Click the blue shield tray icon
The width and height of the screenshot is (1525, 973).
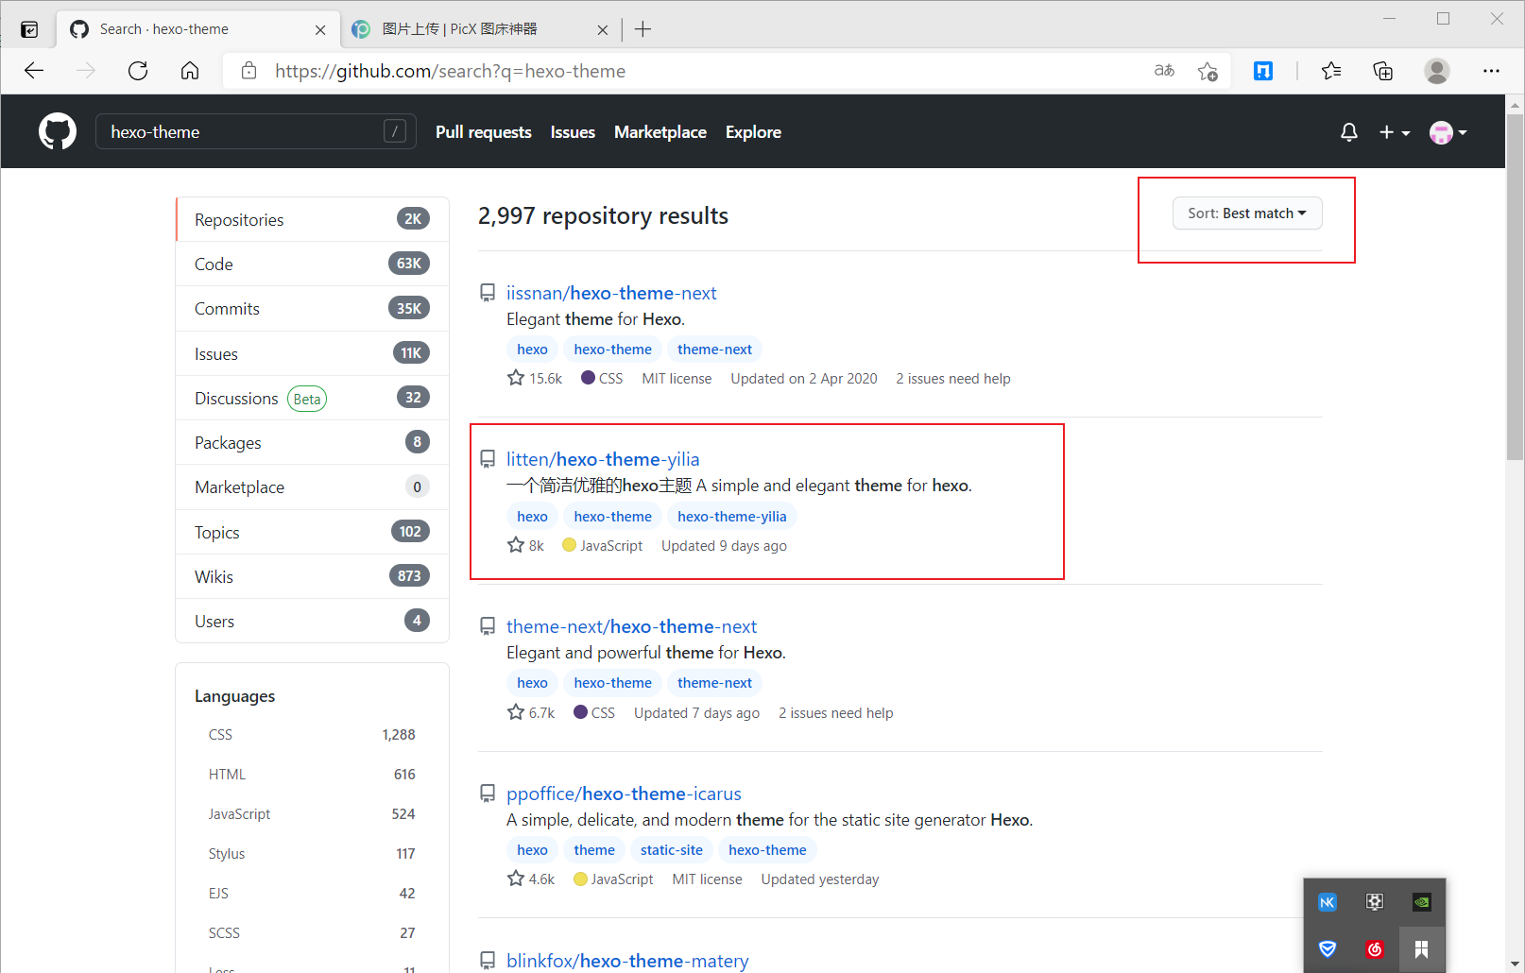[x=1328, y=949]
